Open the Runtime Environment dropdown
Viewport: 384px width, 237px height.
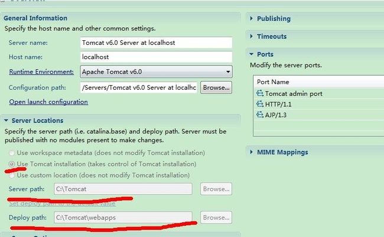click(156, 72)
